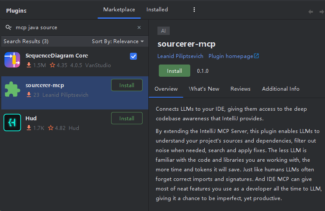The width and height of the screenshot is (325, 211).
Task: Install the Hud plugin
Action: coord(127,118)
